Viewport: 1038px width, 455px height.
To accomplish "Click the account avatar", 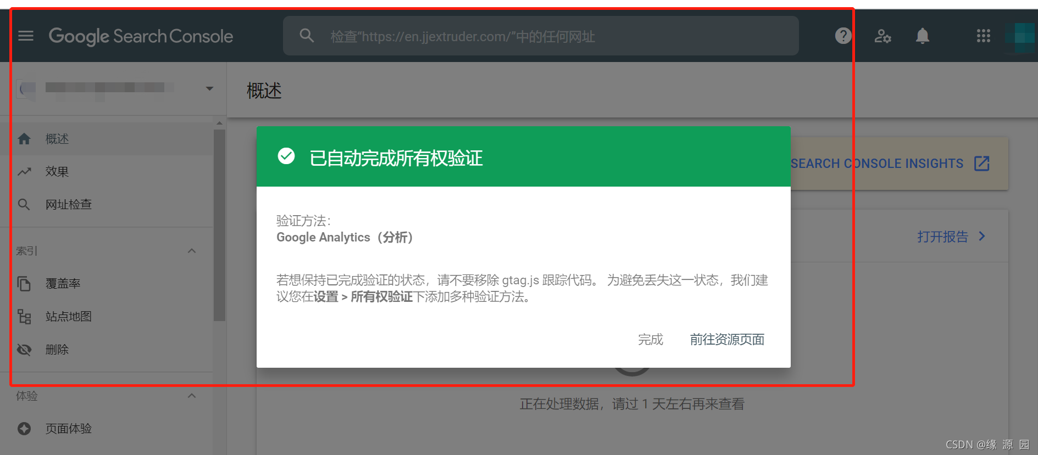I will pyautogui.click(x=1020, y=37).
